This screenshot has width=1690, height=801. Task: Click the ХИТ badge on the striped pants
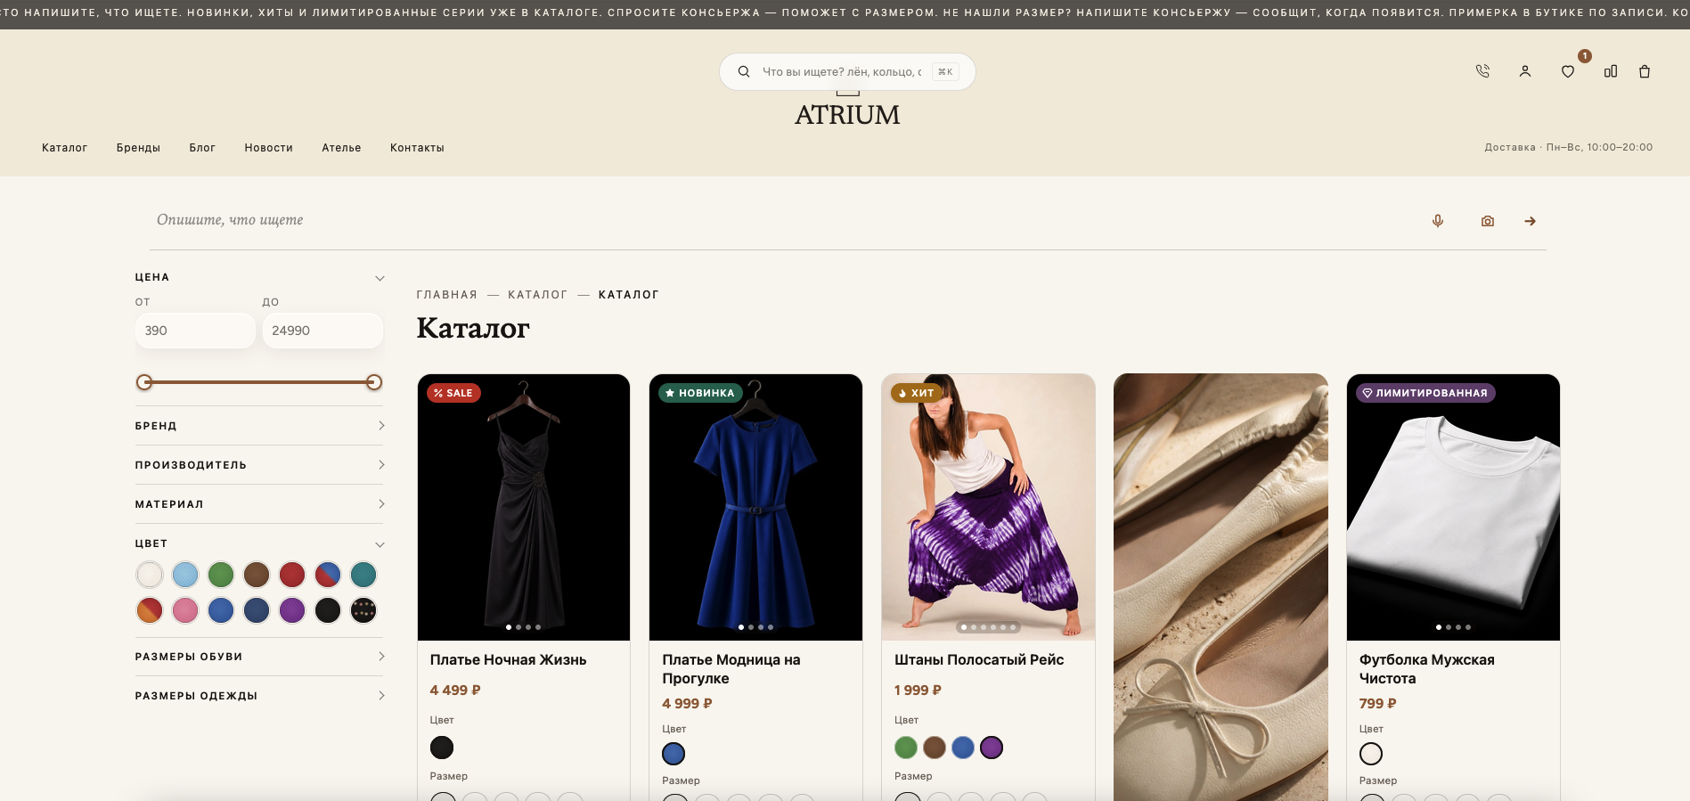tap(917, 393)
